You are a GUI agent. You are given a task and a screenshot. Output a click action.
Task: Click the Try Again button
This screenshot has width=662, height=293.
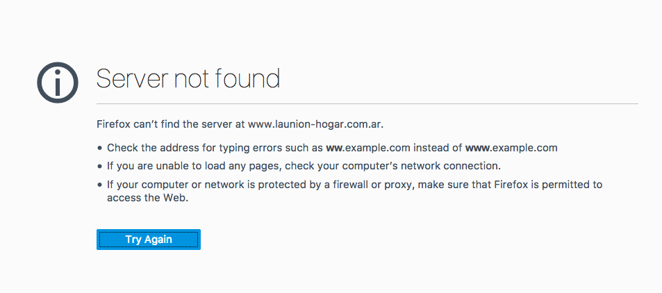coord(149,240)
